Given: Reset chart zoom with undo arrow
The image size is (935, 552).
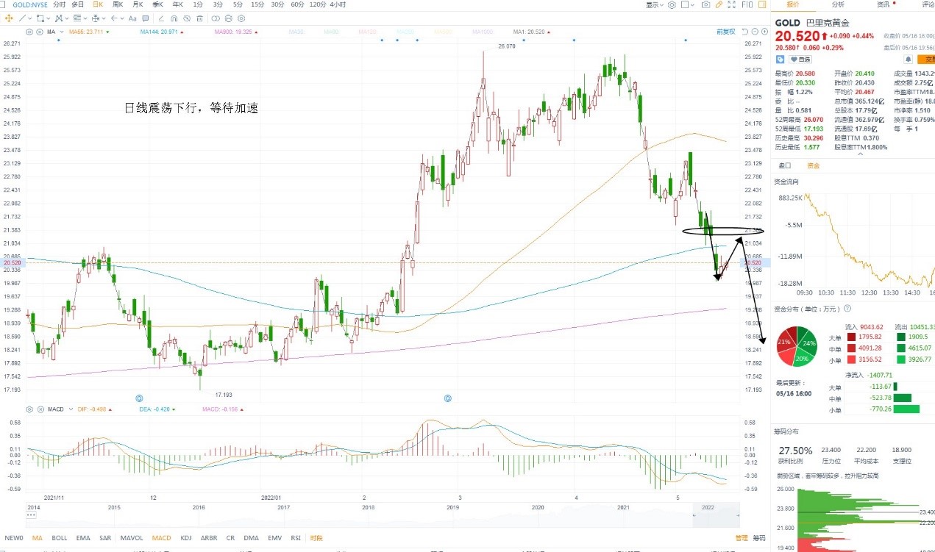Looking at the screenshot, I should tap(744, 32).
